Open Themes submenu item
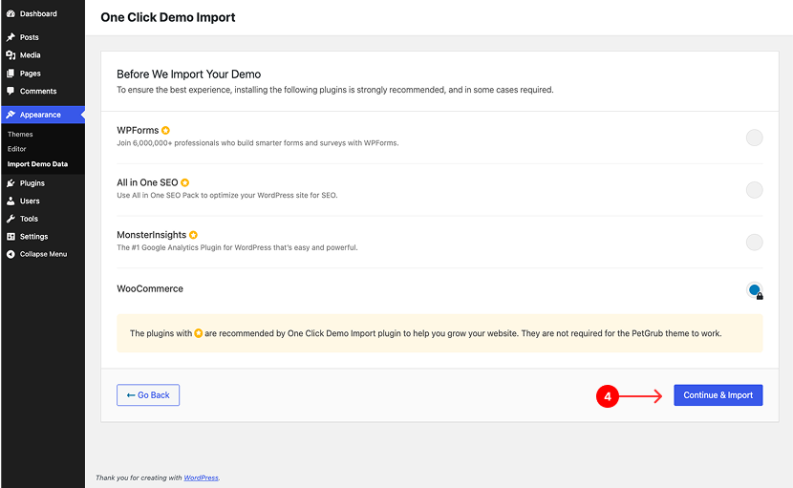The width and height of the screenshot is (793, 488). (20, 135)
